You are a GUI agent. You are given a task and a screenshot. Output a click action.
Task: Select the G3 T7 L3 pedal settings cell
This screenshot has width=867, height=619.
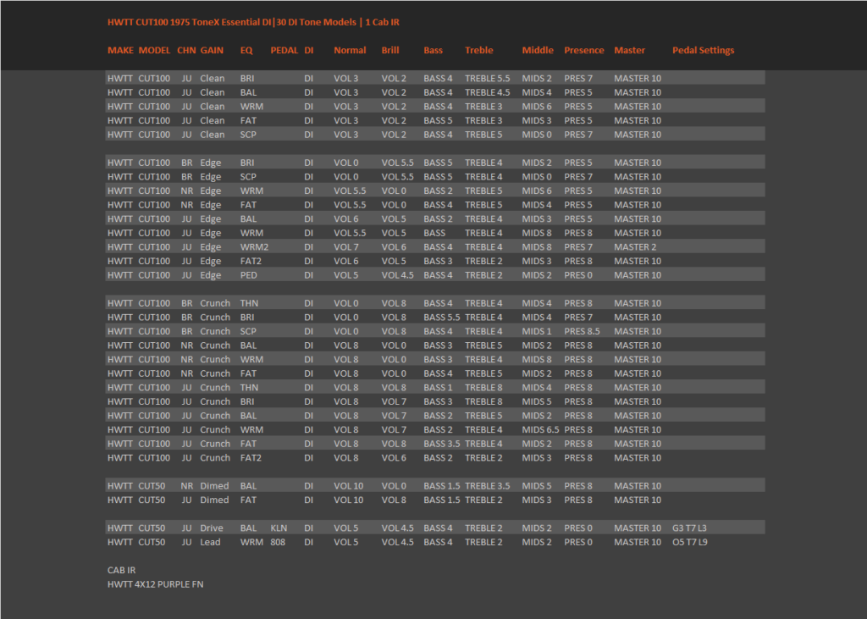(689, 528)
